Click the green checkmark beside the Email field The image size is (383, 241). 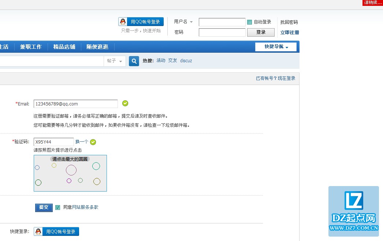[125, 103]
